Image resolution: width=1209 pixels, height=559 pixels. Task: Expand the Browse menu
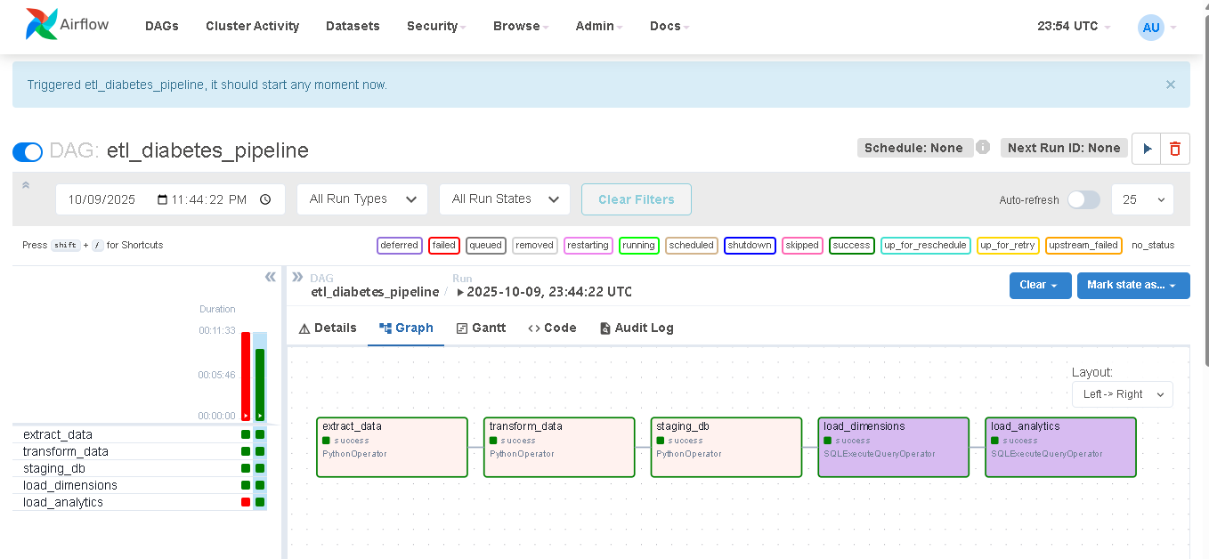tap(521, 26)
